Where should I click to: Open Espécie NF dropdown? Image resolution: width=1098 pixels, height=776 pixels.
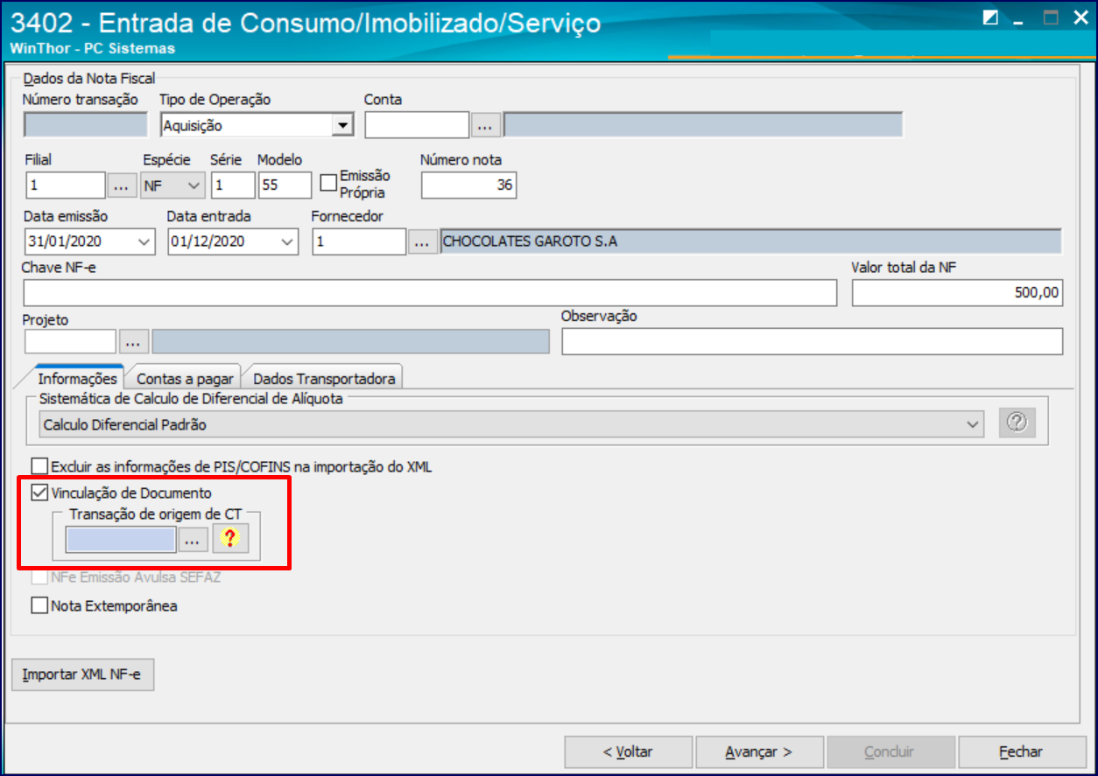(x=194, y=185)
